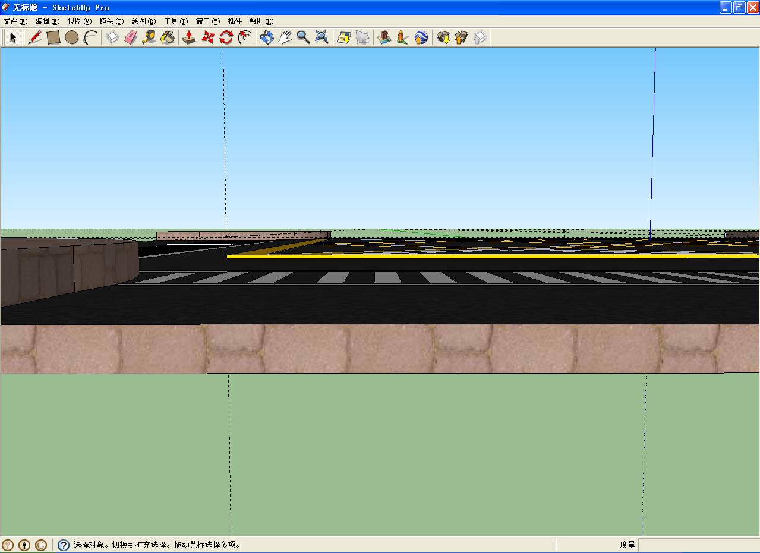Viewport: 760px width, 553px height.
Task: Open the 窗口 (Window) menu
Action: pos(207,21)
